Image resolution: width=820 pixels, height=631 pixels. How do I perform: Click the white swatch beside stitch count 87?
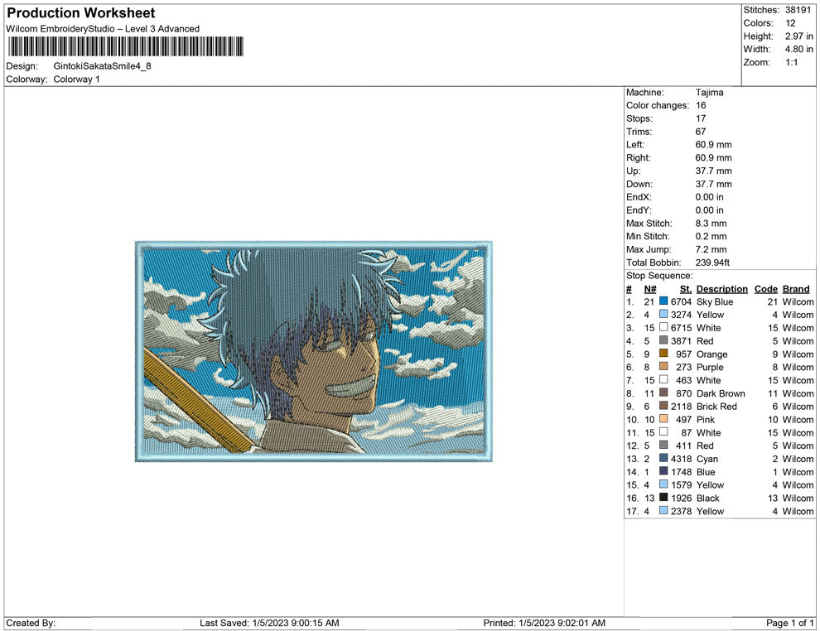point(663,431)
